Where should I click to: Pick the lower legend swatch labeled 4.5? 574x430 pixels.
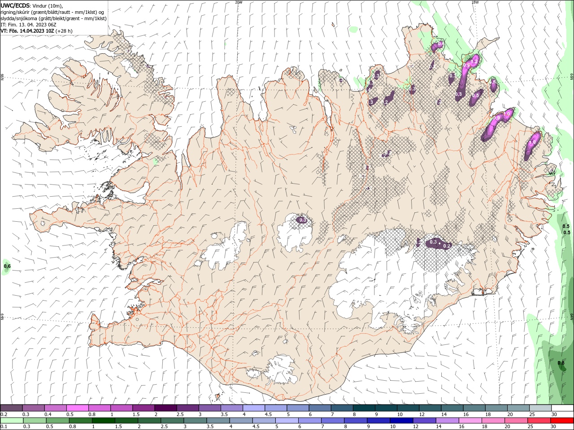coord(264,421)
